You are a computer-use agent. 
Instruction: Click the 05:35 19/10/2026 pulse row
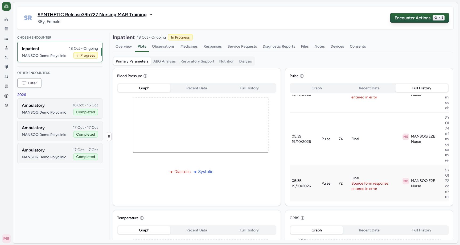[369, 183]
